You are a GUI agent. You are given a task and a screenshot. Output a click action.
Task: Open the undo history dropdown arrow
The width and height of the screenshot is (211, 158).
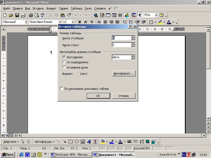coord(81,15)
